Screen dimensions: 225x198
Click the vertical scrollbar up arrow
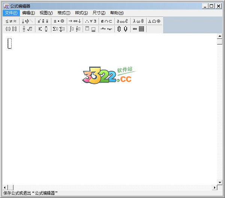[220, 36]
